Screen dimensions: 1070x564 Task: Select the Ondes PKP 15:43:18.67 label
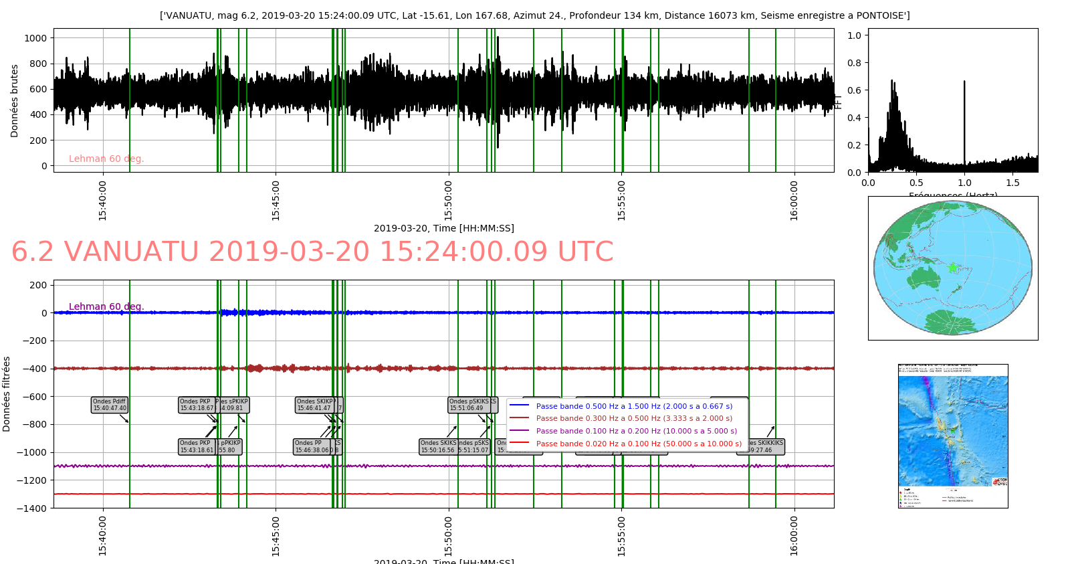pyautogui.click(x=197, y=405)
